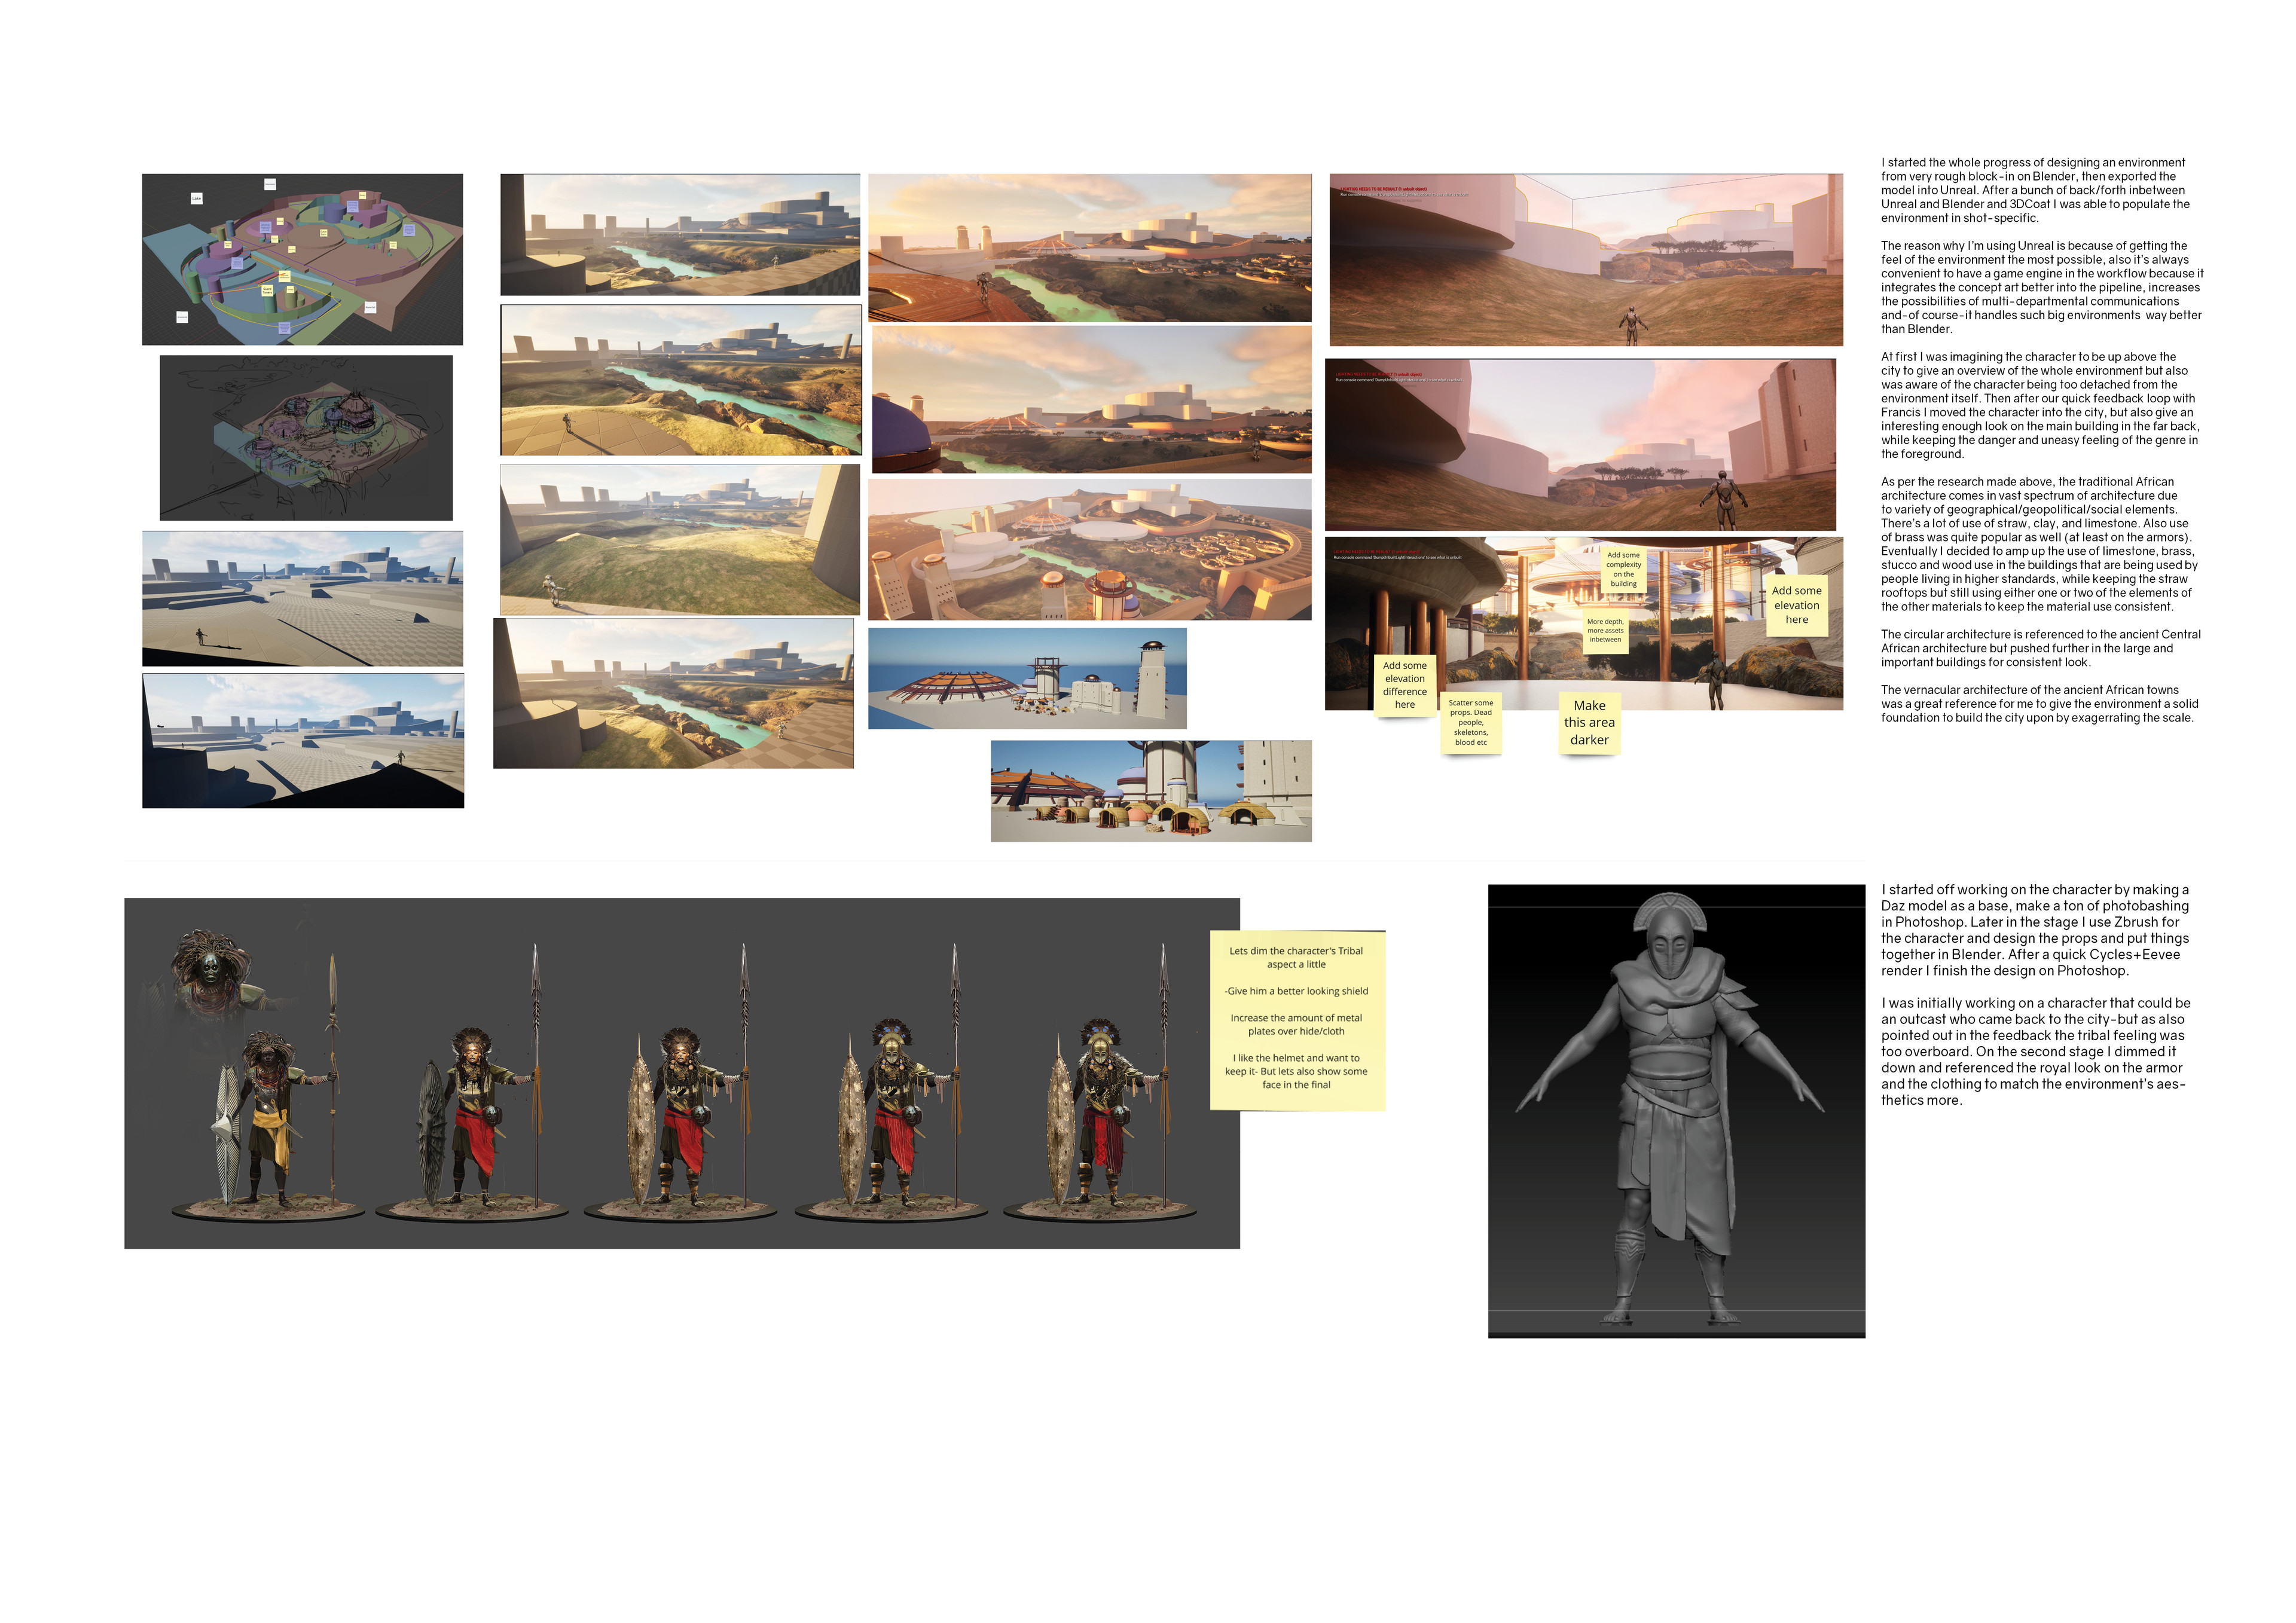Image resolution: width=2296 pixels, height=1623 pixels.
Task: Click the 'Add some elevation difference here' note
Action: (x=1405, y=686)
